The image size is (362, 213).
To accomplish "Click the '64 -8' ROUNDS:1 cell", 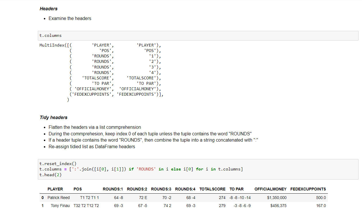I will coord(118,198).
